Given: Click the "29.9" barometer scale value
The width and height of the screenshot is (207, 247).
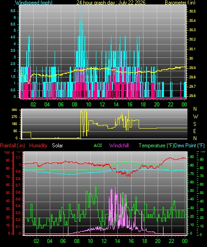Looking at the screenshot, I should pyautogui.click(x=192, y=68).
